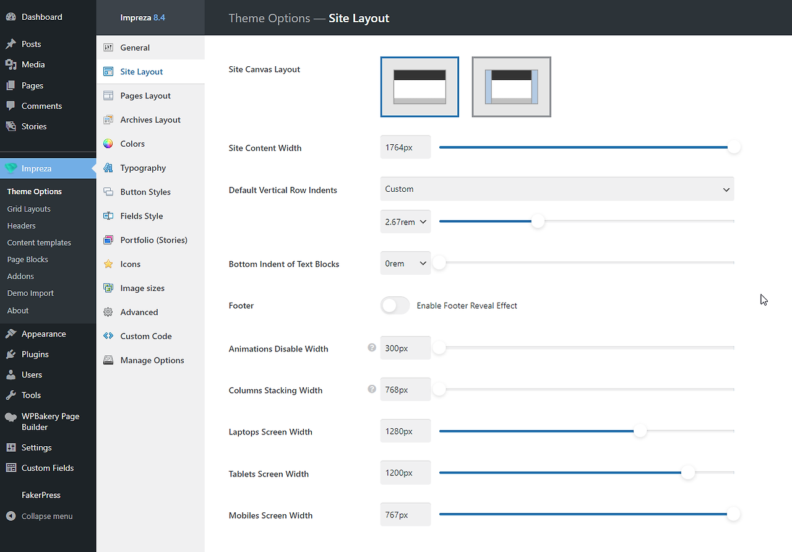
Task: Click the Pages Layout icon
Action: pyautogui.click(x=108, y=96)
